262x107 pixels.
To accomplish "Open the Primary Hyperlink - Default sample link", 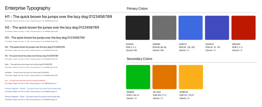I will point(33,88).
